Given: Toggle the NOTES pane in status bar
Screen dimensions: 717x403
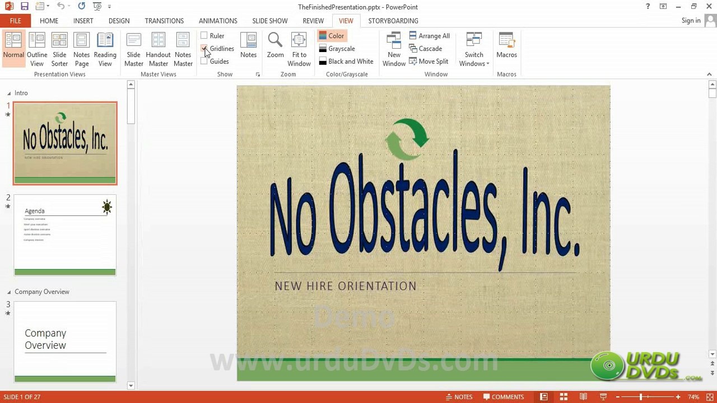Looking at the screenshot, I should (x=459, y=397).
